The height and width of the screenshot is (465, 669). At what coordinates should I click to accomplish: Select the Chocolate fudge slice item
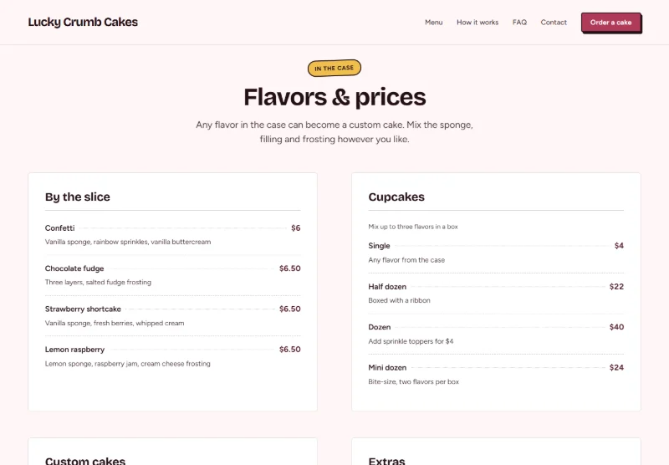click(x=172, y=275)
